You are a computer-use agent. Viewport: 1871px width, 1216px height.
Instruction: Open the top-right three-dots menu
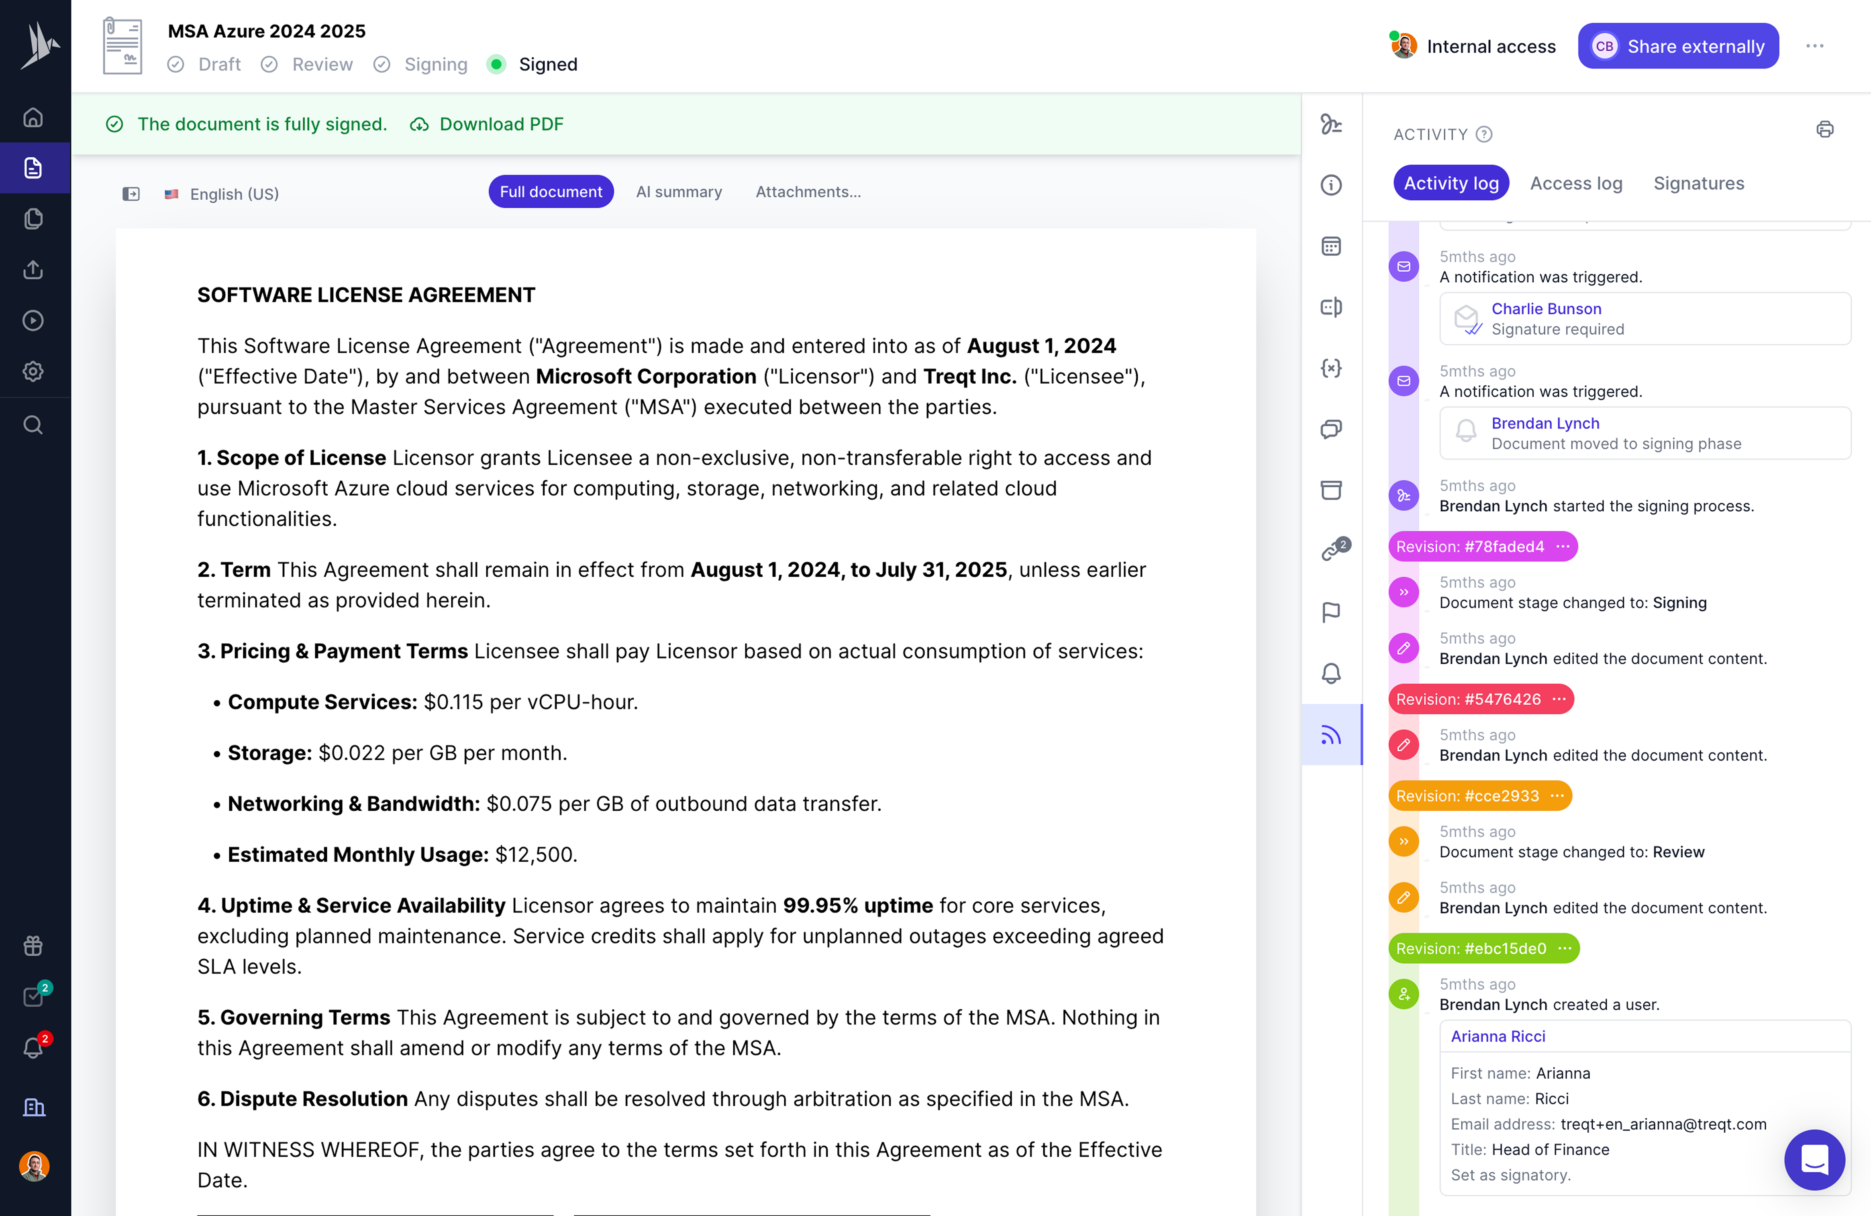tap(1814, 46)
